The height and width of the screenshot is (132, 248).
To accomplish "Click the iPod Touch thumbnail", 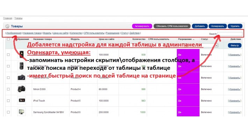I will pyautogui.click(x=22, y=100).
